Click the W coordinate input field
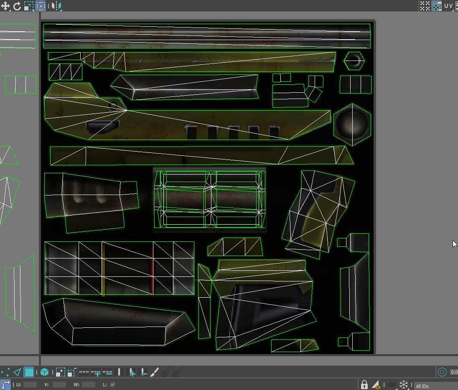 (x=89, y=385)
